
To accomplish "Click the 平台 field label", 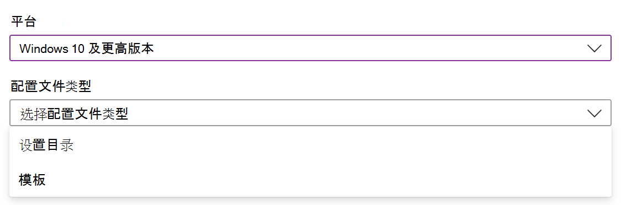I will coord(23,21).
